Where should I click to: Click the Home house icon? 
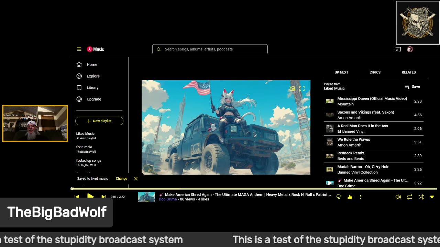(x=79, y=64)
